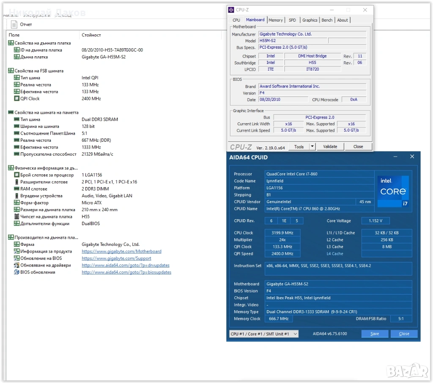Click the Стойност column header

point(91,35)
